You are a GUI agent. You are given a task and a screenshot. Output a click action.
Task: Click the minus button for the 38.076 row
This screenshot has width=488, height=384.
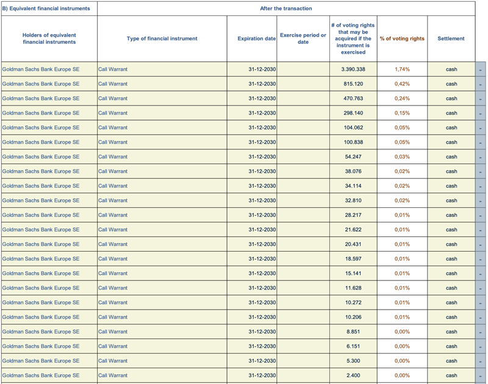[481, 171]
